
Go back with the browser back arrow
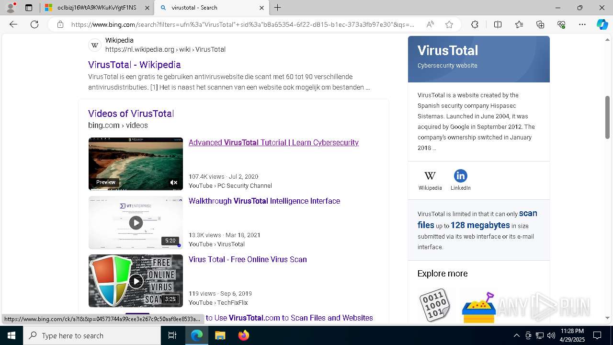tap(13, 24)
